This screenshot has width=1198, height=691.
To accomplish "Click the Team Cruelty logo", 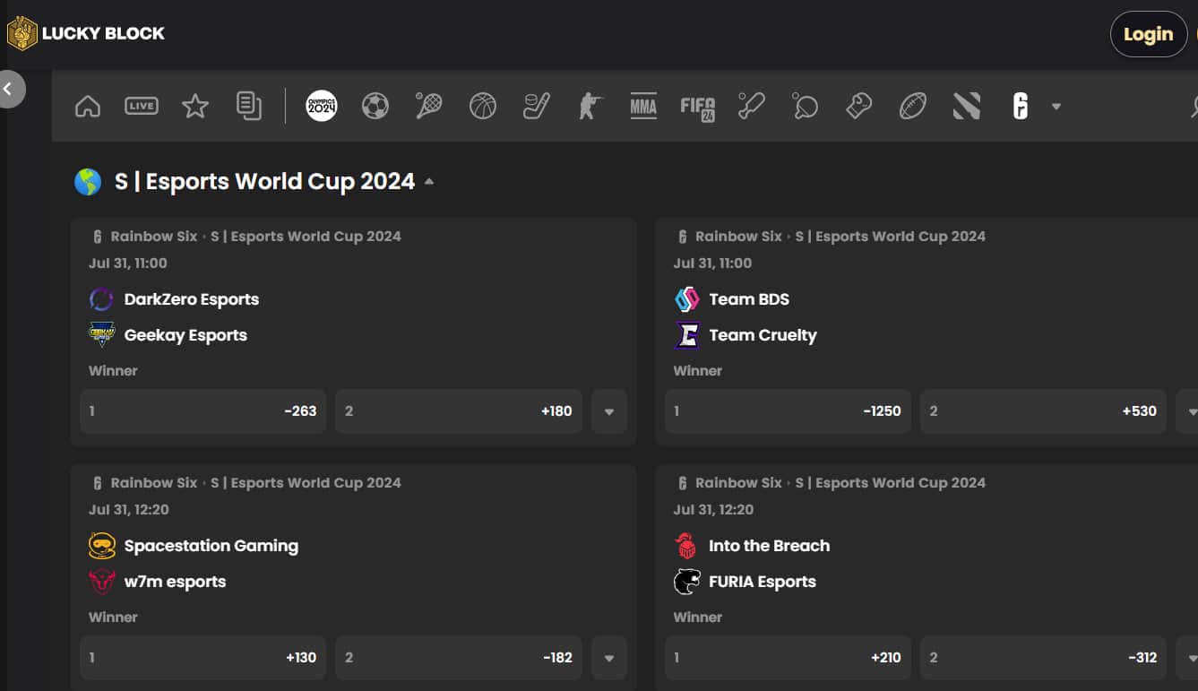I will coord(686,335).
